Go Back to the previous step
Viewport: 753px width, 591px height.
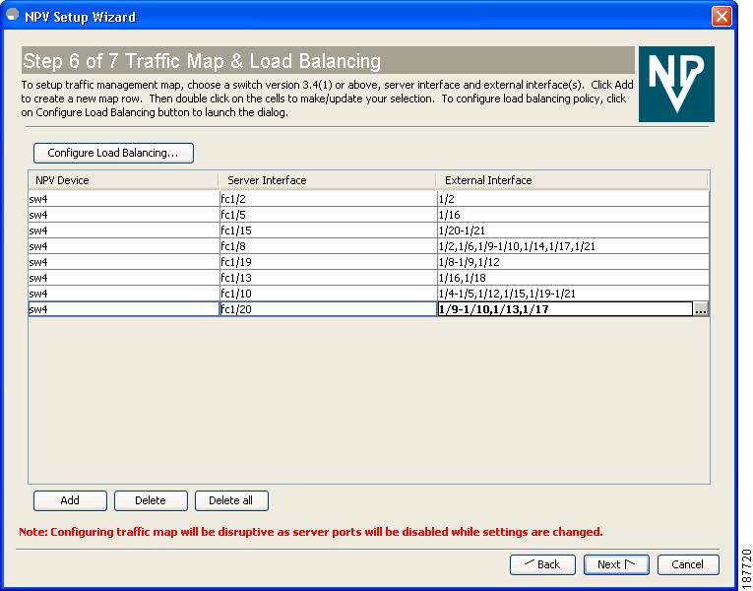542,564
